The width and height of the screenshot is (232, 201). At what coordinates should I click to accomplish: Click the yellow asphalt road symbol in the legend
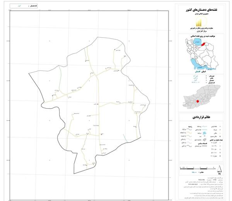pos(189,133)
